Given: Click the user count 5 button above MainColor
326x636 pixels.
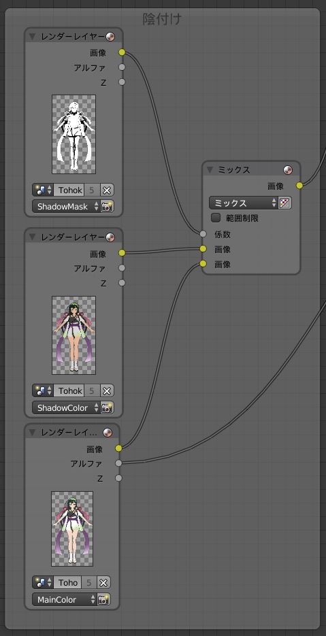Looking at the screenshot, I should pos(89,583).
